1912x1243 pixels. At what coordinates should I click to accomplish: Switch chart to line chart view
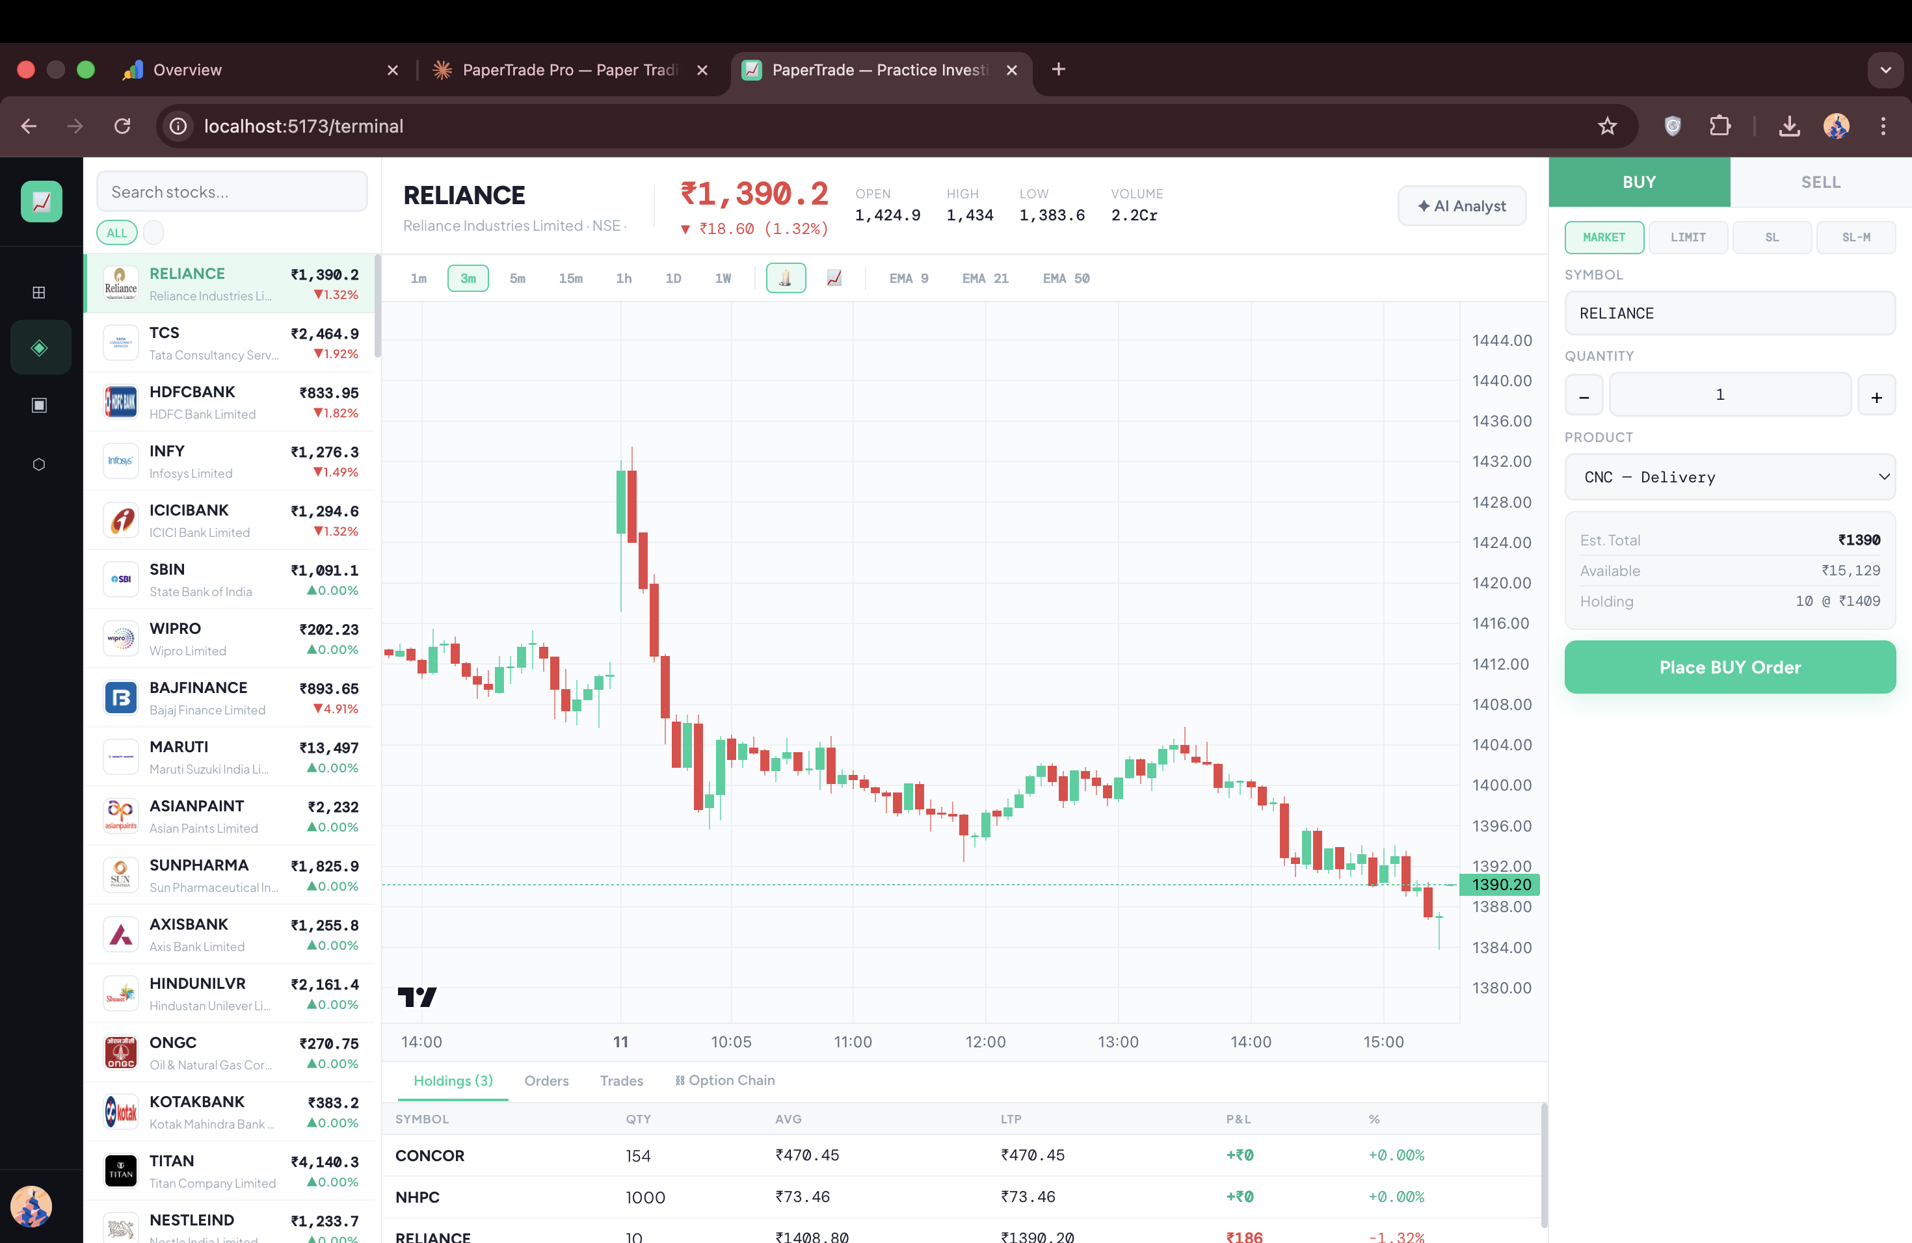click(834, 278)
